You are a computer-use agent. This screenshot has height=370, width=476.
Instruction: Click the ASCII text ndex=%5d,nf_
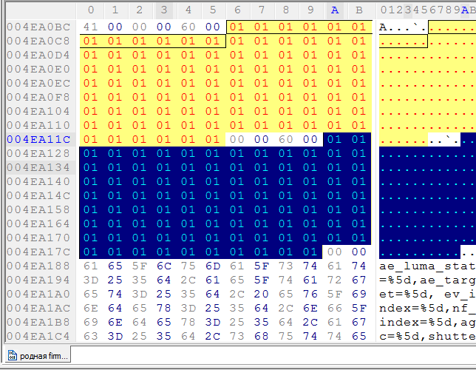pos(427,308)
